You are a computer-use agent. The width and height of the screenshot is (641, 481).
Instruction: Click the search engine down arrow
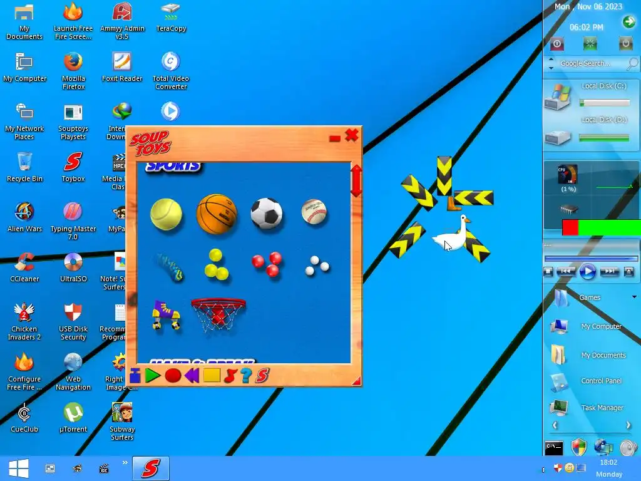[551, 68]
